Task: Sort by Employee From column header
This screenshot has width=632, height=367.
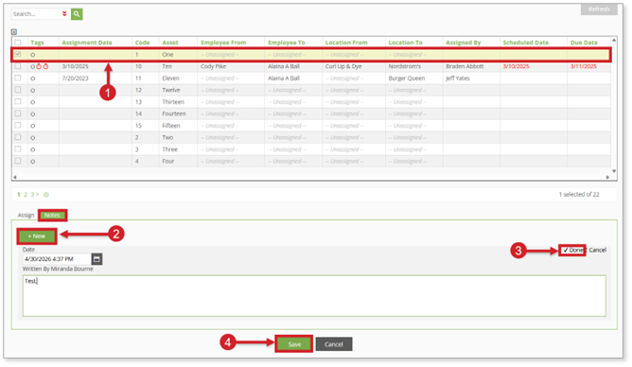Action: pyautogui.click(x=223, y=43)
